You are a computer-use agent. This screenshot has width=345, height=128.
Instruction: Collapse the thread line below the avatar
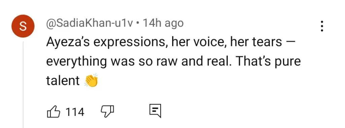[23, 84]
